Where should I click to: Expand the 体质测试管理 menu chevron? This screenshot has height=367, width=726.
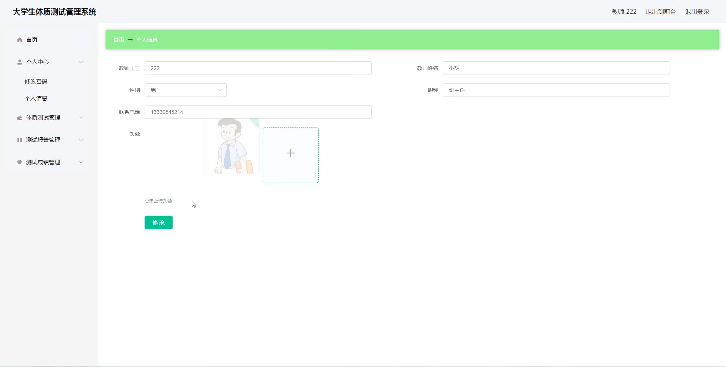click(81, 118)
